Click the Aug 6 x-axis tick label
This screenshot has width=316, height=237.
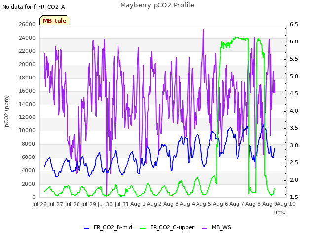(220, 204)
